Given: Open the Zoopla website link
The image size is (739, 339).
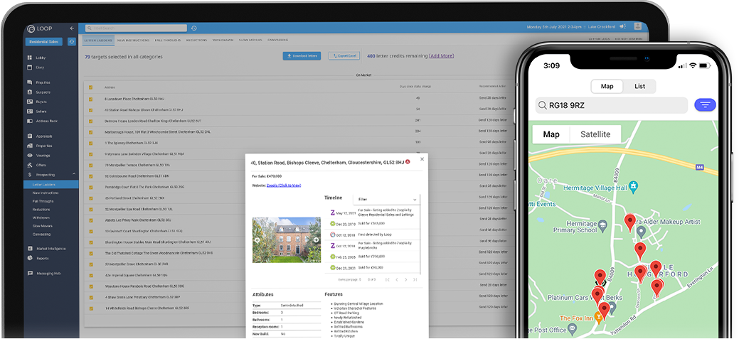Looking at the screenshot, I should 284,185.
